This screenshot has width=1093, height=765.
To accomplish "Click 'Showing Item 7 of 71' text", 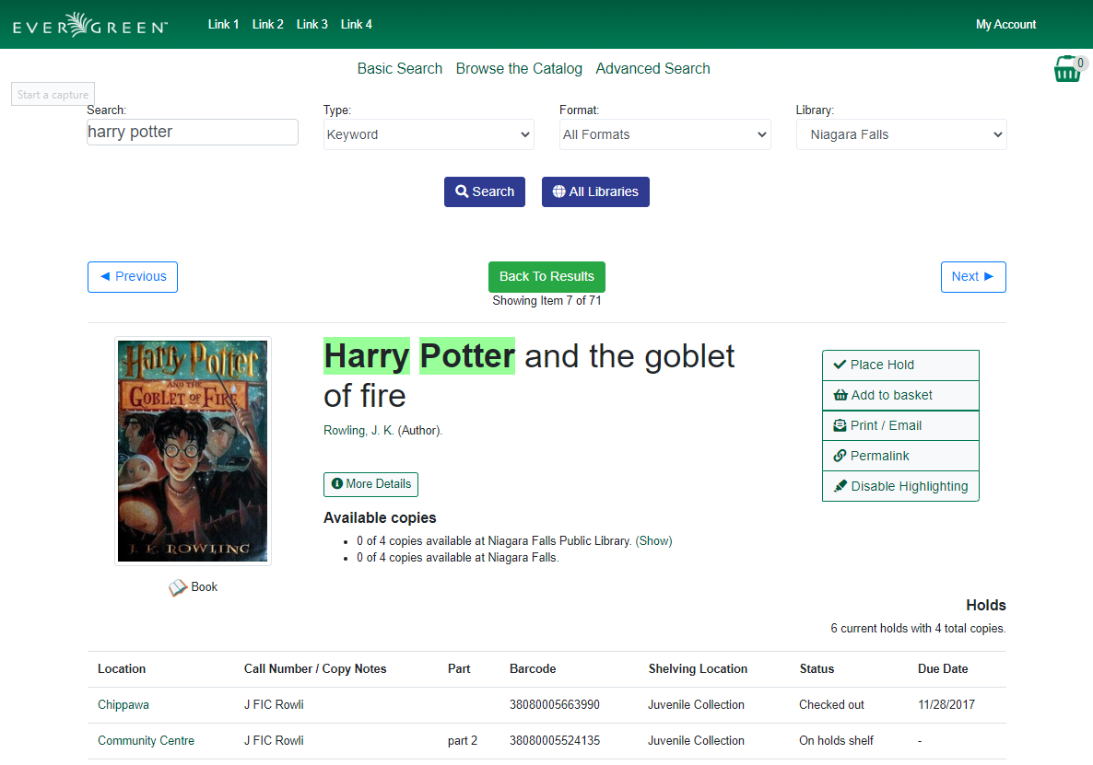I will click(x=546, y=301).
